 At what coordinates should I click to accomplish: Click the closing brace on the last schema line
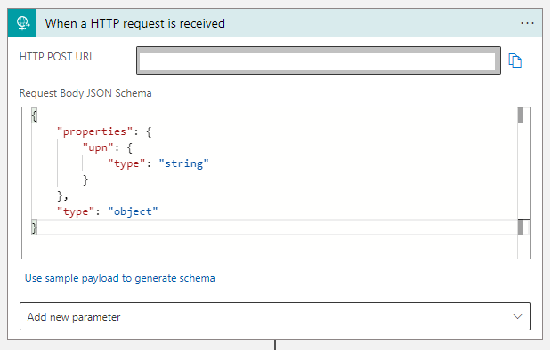coord(34,227)
